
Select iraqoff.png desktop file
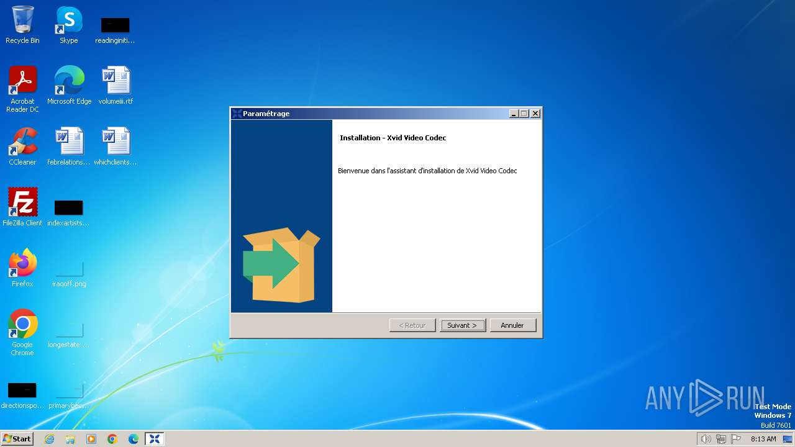click(69, 274)
